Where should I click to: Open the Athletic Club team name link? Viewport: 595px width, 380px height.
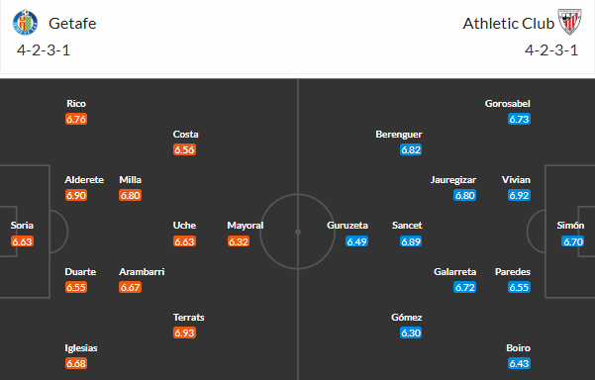coord(509,24)
